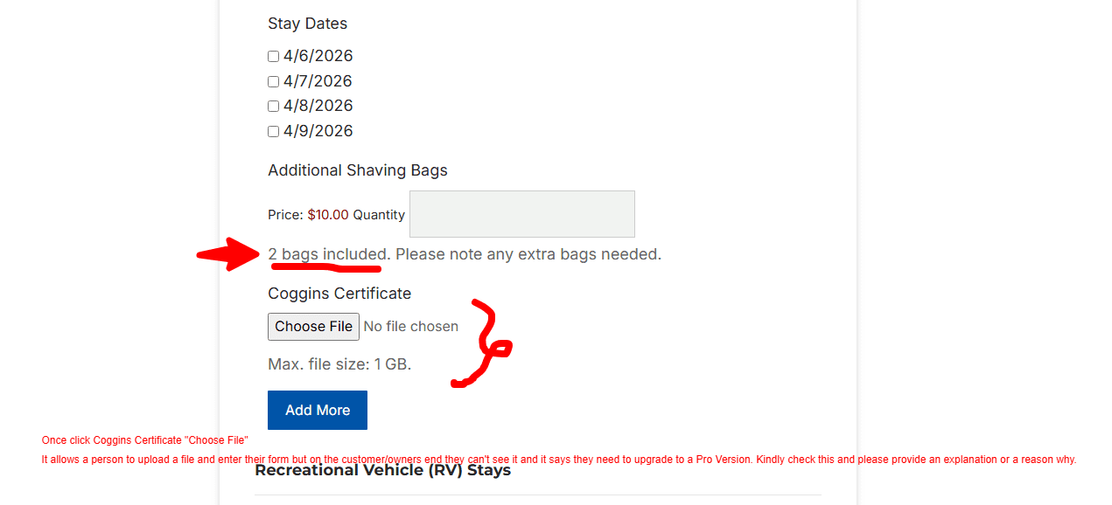Click the blue Add More button
The image size is (1112, 505).
tap(318, 411)
